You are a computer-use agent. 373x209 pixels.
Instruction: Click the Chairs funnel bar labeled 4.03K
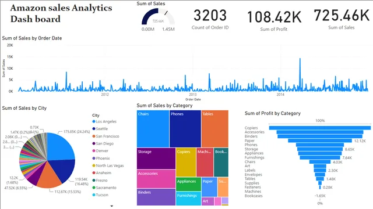pos(320,162)
